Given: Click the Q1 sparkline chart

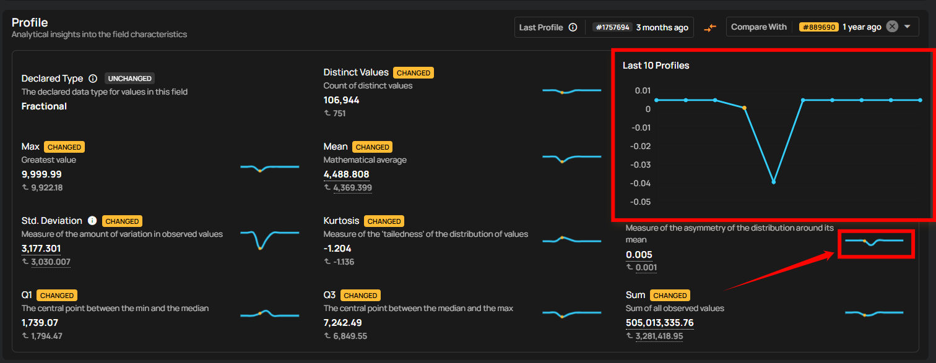Looking at the screenshot, I should point(269,314).
